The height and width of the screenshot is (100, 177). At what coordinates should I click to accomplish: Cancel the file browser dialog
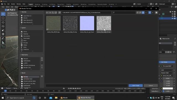pyautogui.click(x=151, y=86)
